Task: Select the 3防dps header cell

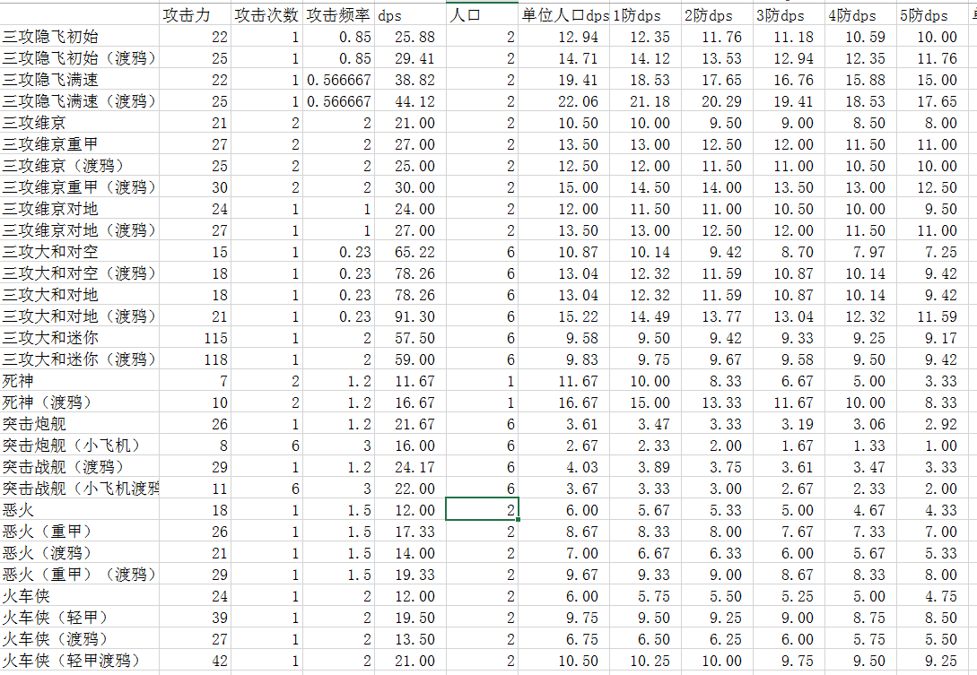Action: coord(789,15)
